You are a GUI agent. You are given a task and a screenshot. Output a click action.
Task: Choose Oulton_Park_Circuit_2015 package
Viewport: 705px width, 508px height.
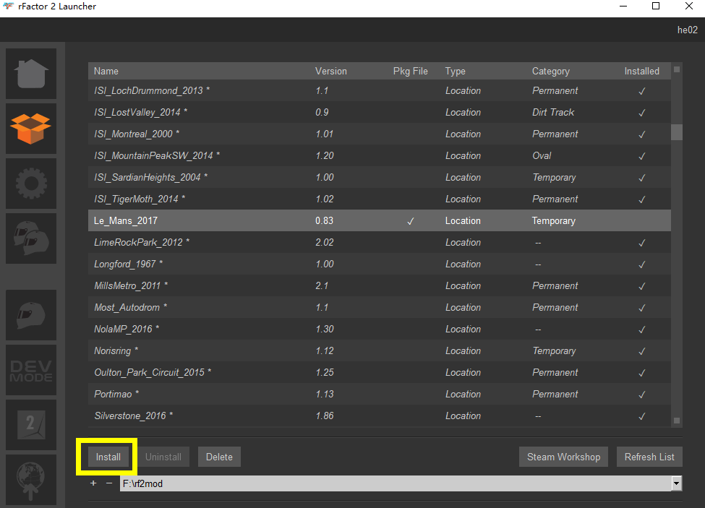point(380,372)
